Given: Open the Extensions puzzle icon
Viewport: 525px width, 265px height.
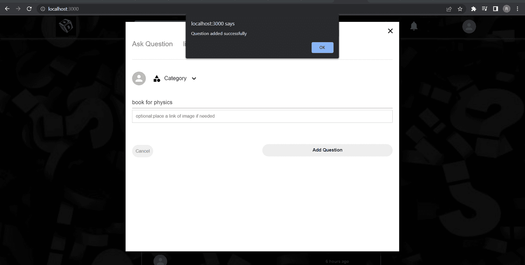Looking at the screenshot, I should (x=474, y=9).
